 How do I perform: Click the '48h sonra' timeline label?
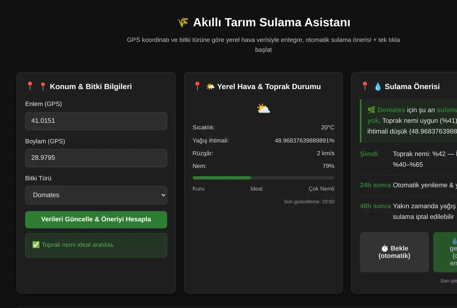(x=376, y=206)
